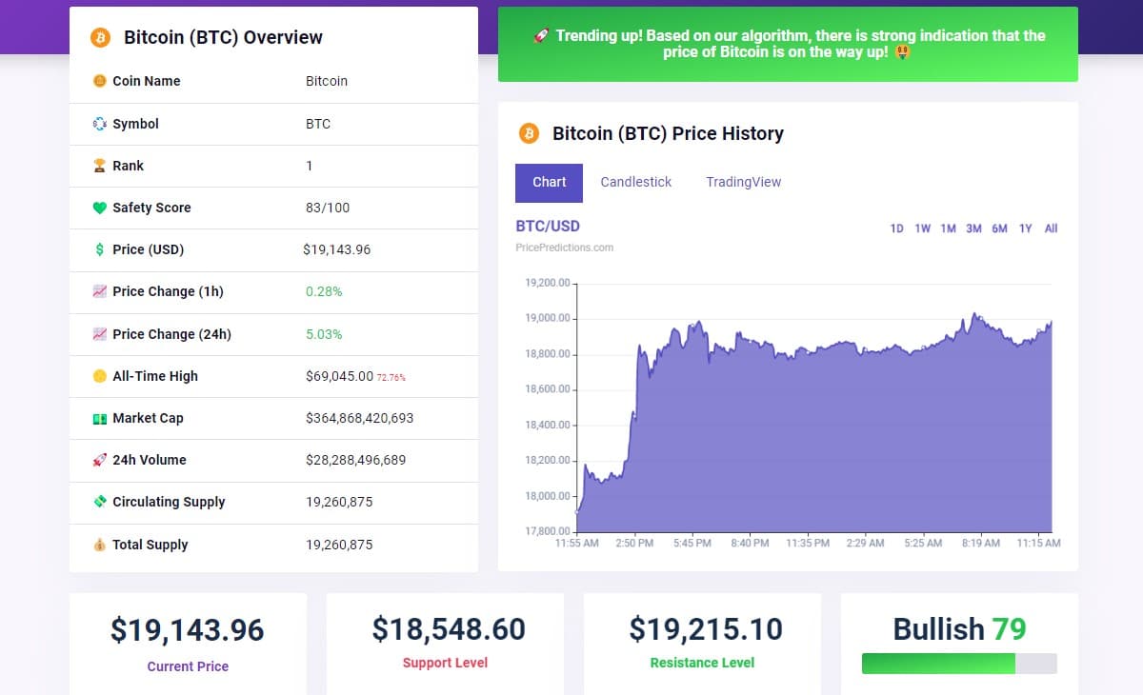Show All price history range
The image size is (1143, 695).
click(1051, 228)
